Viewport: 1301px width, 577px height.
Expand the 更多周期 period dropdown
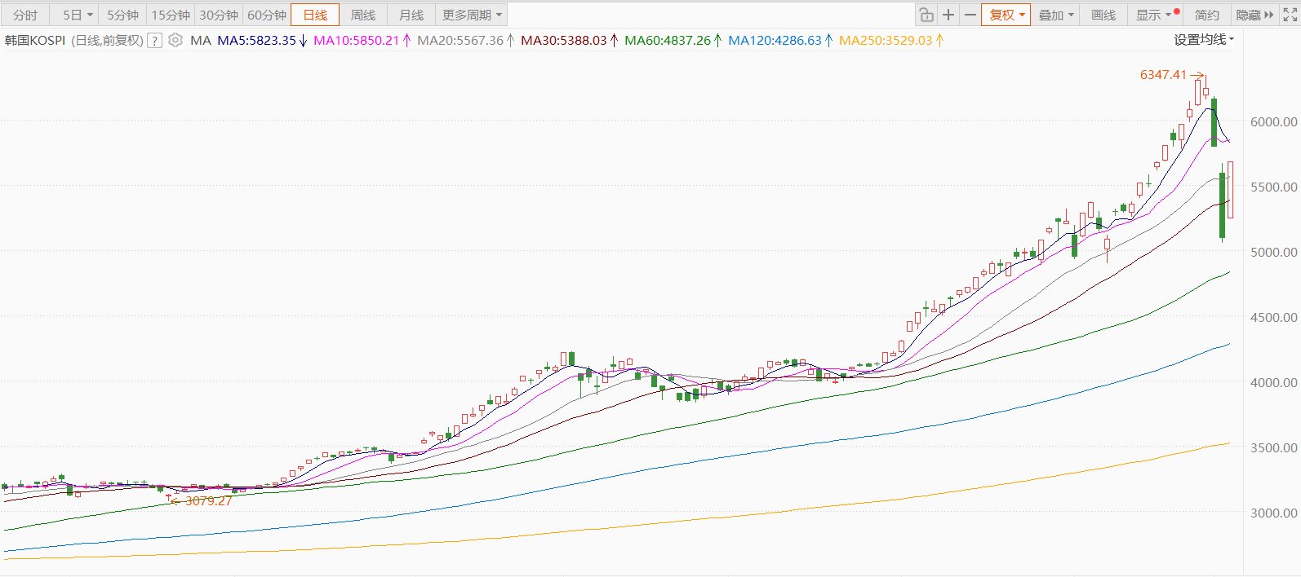tap(473, 15)
